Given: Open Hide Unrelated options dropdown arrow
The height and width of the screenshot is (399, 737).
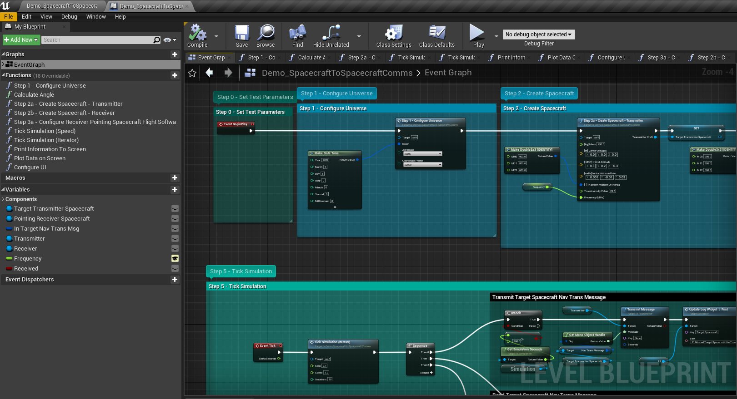Looking at the screenshot, I should click(x=359, y=36).
